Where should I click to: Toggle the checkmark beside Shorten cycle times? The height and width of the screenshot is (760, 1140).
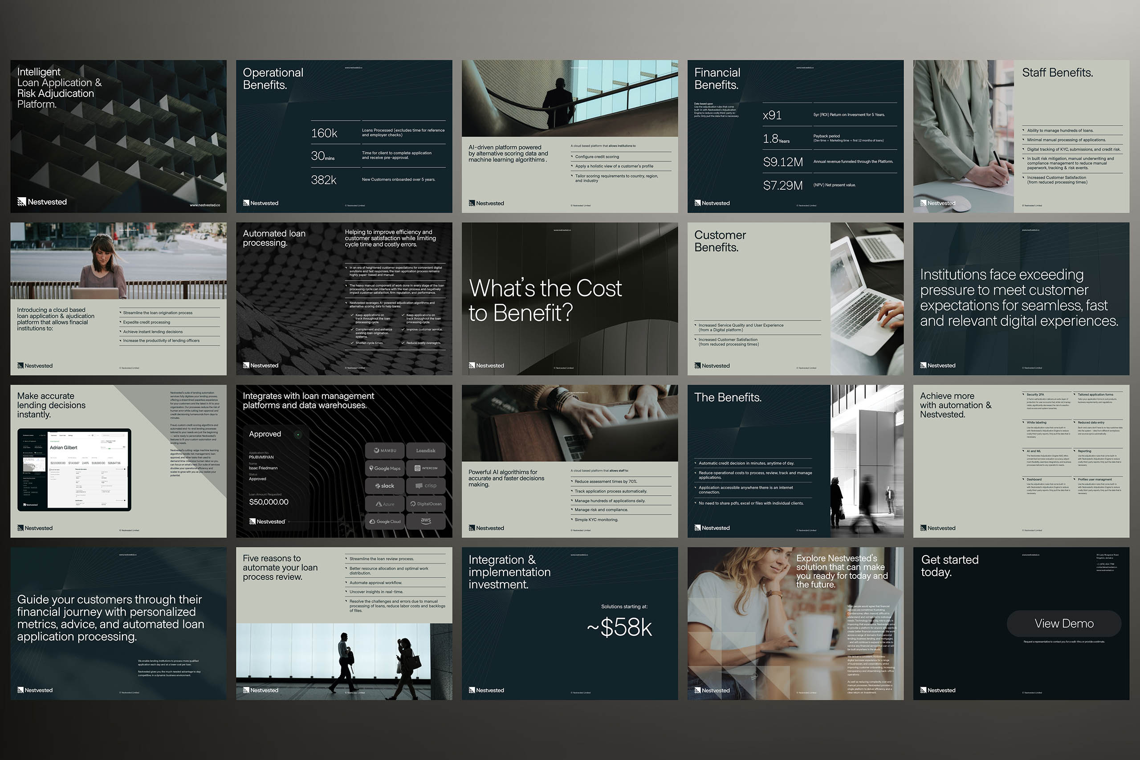352,343
